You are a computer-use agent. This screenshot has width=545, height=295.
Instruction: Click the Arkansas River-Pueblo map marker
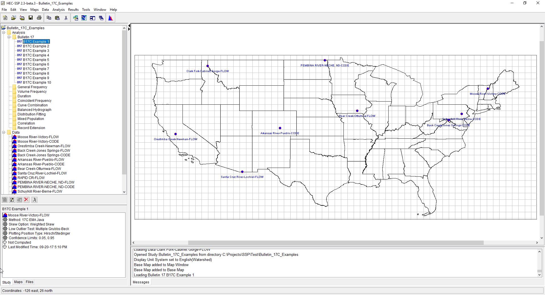point(280,128)
